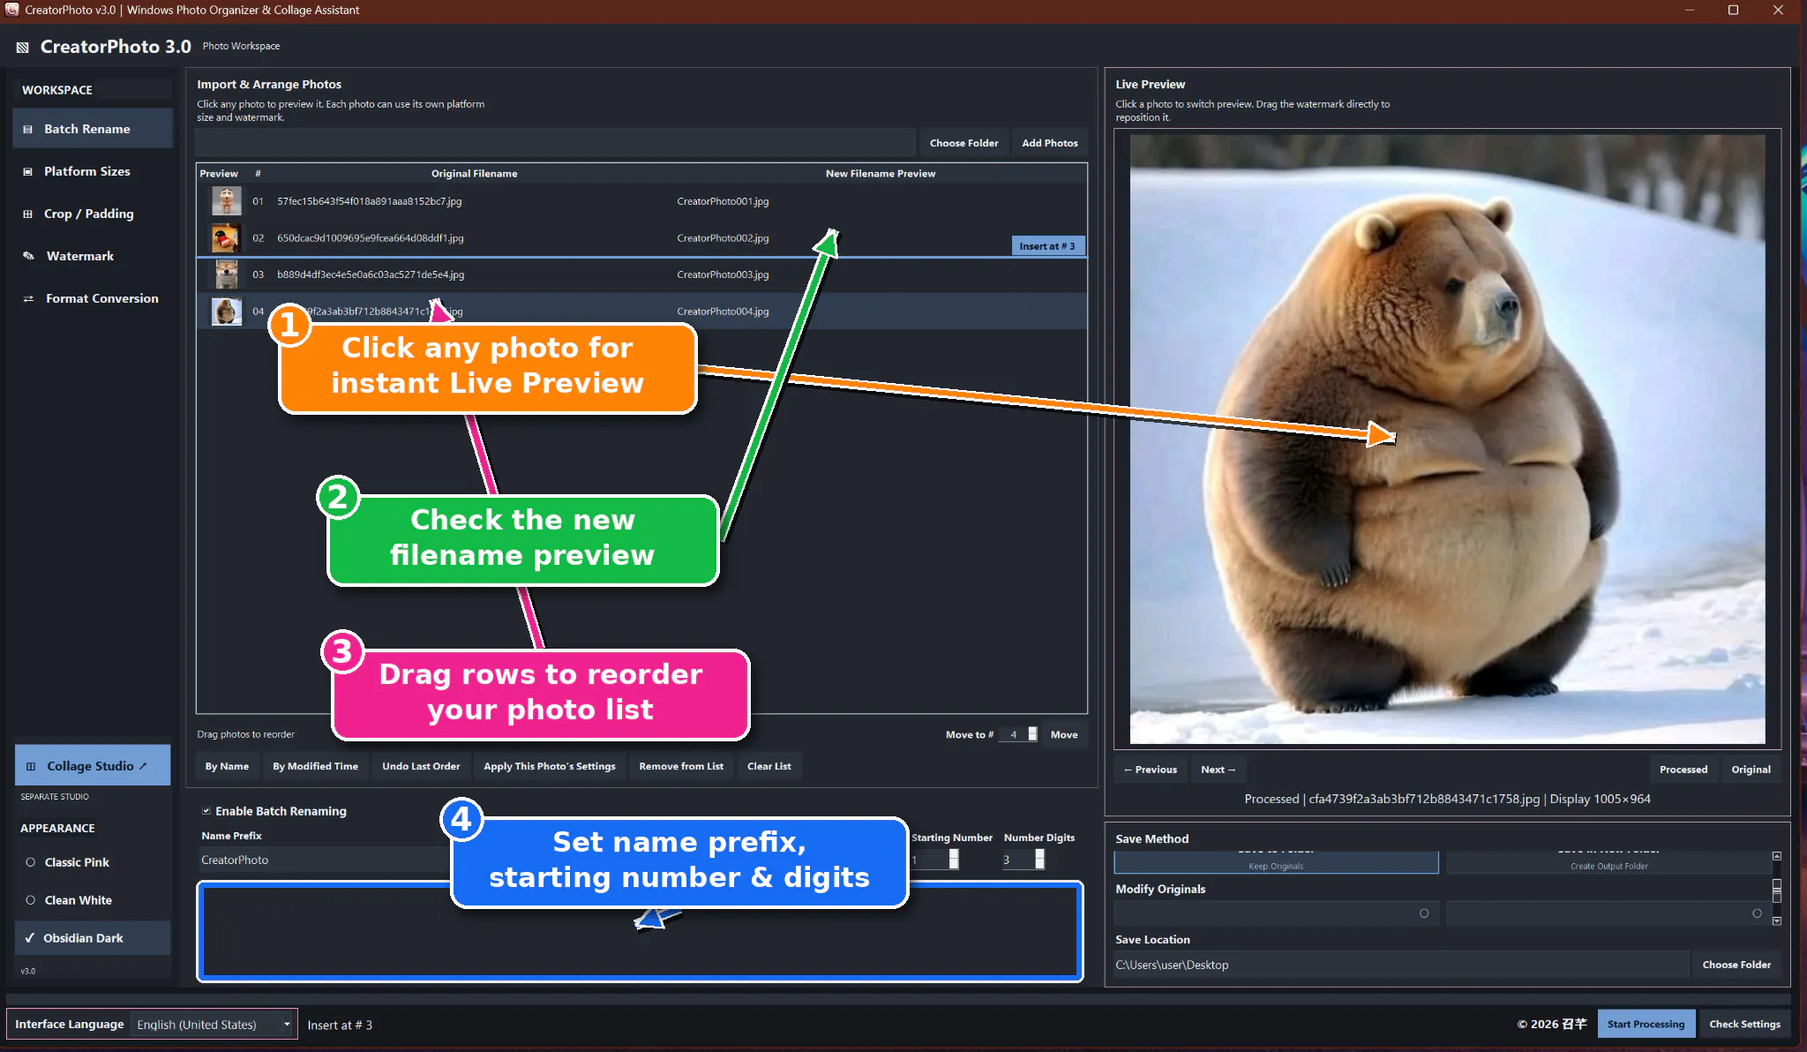This screenshot has width=1807, height=1052.
Task: Click Check Settings button
Action: coord(1744,1024)
